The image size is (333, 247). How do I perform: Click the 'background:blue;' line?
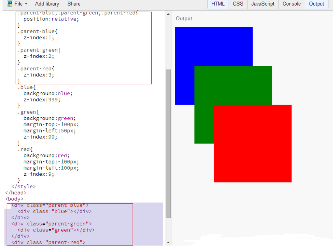point(48,93)
